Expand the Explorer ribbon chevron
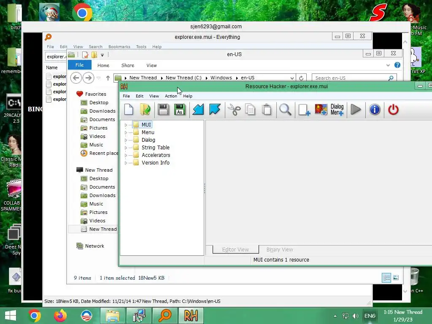 388,65
